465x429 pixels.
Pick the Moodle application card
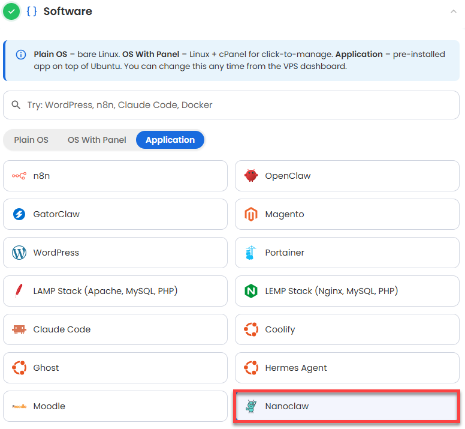116,406
